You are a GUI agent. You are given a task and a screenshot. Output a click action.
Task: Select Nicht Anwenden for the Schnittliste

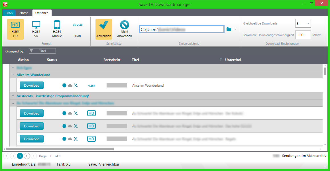125,29
